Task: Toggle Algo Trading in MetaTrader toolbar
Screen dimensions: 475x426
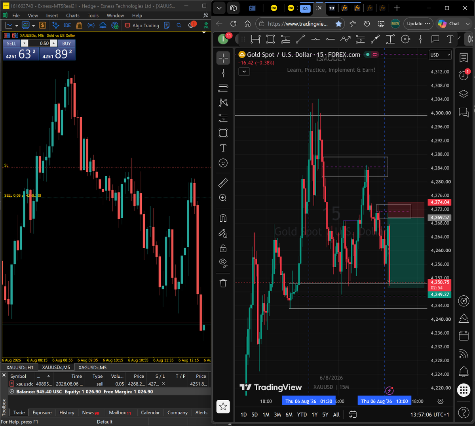Action: click(x=142, y=25)
